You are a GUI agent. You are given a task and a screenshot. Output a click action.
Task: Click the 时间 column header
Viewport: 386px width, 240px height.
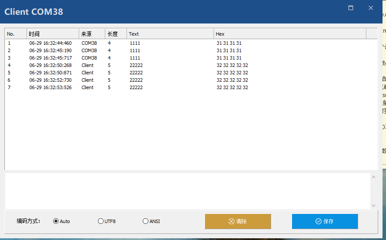click(x=52, y=34)
